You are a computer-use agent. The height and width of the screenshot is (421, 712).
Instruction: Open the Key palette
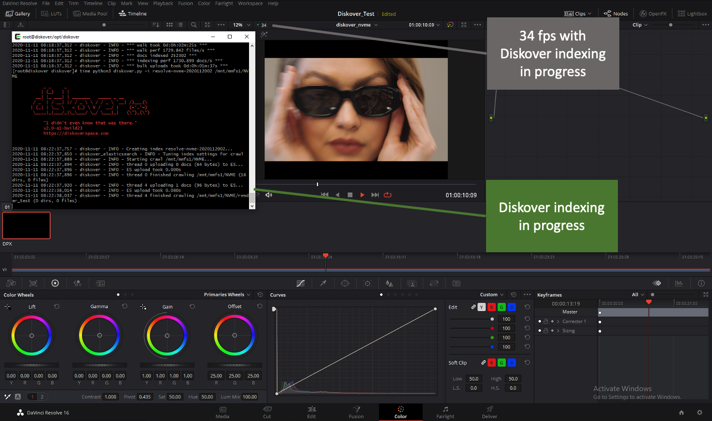coord(412,284)
